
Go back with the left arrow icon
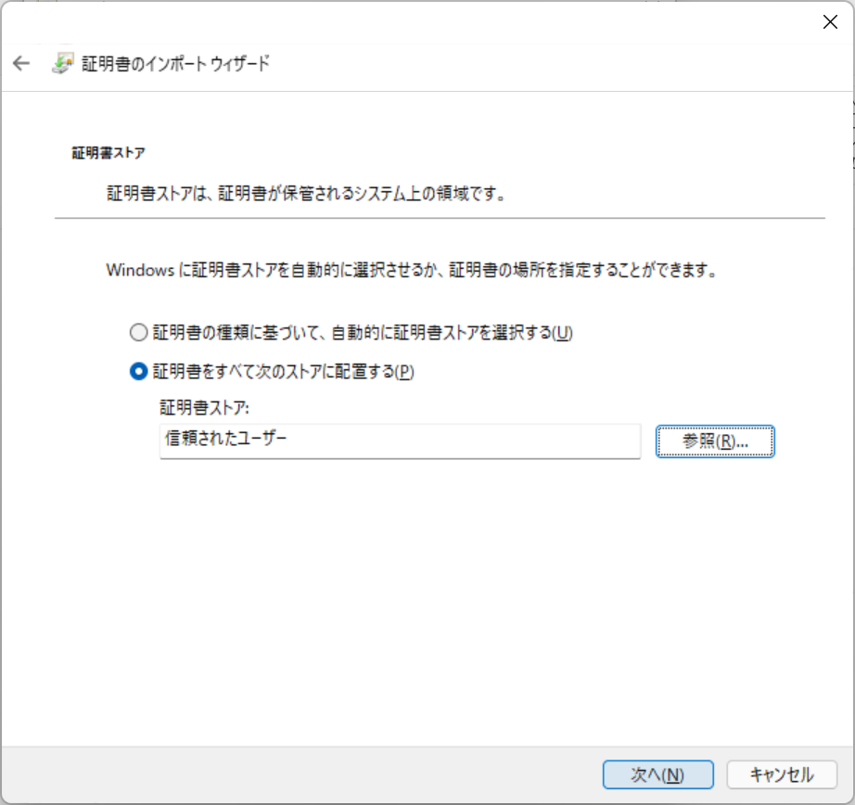21,63
